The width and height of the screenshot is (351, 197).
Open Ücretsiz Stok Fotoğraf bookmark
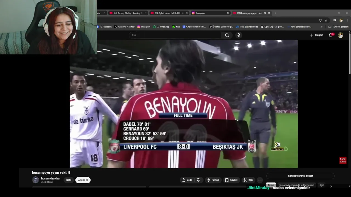221,27
